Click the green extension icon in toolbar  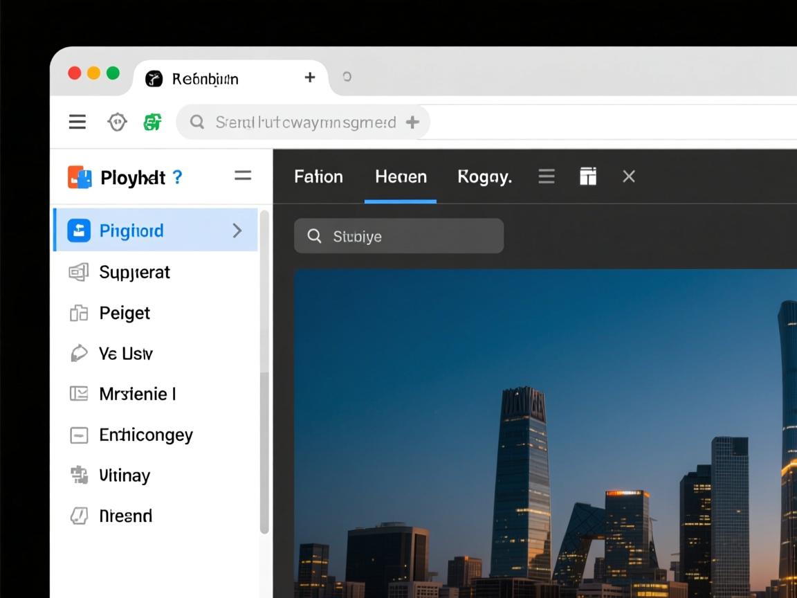pos(152,123)
